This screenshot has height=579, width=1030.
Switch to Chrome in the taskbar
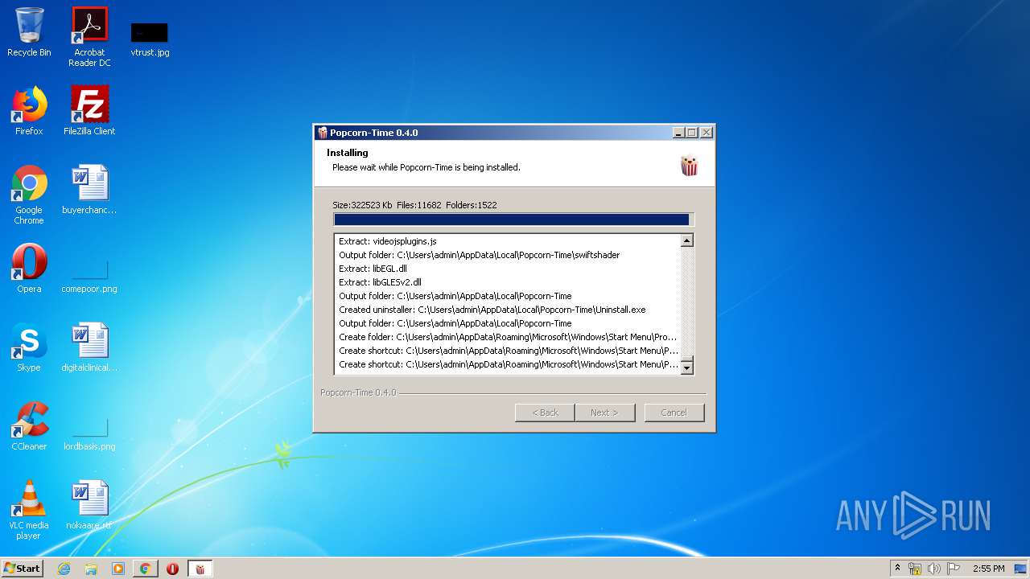point(145,569)
